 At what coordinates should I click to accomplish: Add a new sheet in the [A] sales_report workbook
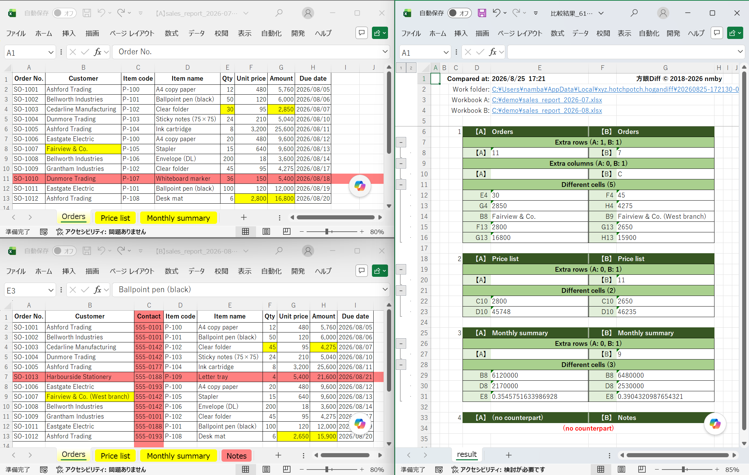(x=244, y=217)
